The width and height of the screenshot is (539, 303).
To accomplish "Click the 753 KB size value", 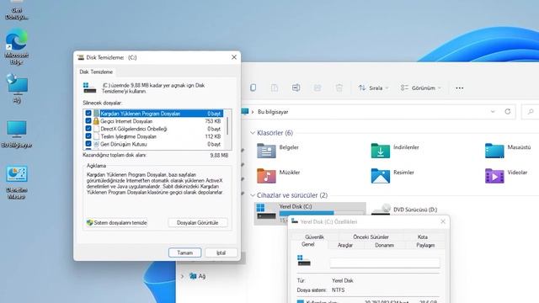I will point(213,121).
